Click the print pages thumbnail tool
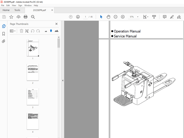 [x=27, y=31]
